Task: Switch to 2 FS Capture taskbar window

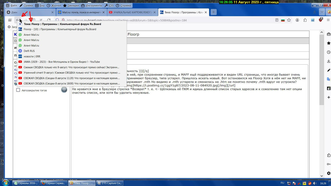Action: [110, 183]
